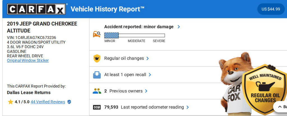Click the accident car magnifier icon
This screenshot has width=287, height=116.
(97, 34)
